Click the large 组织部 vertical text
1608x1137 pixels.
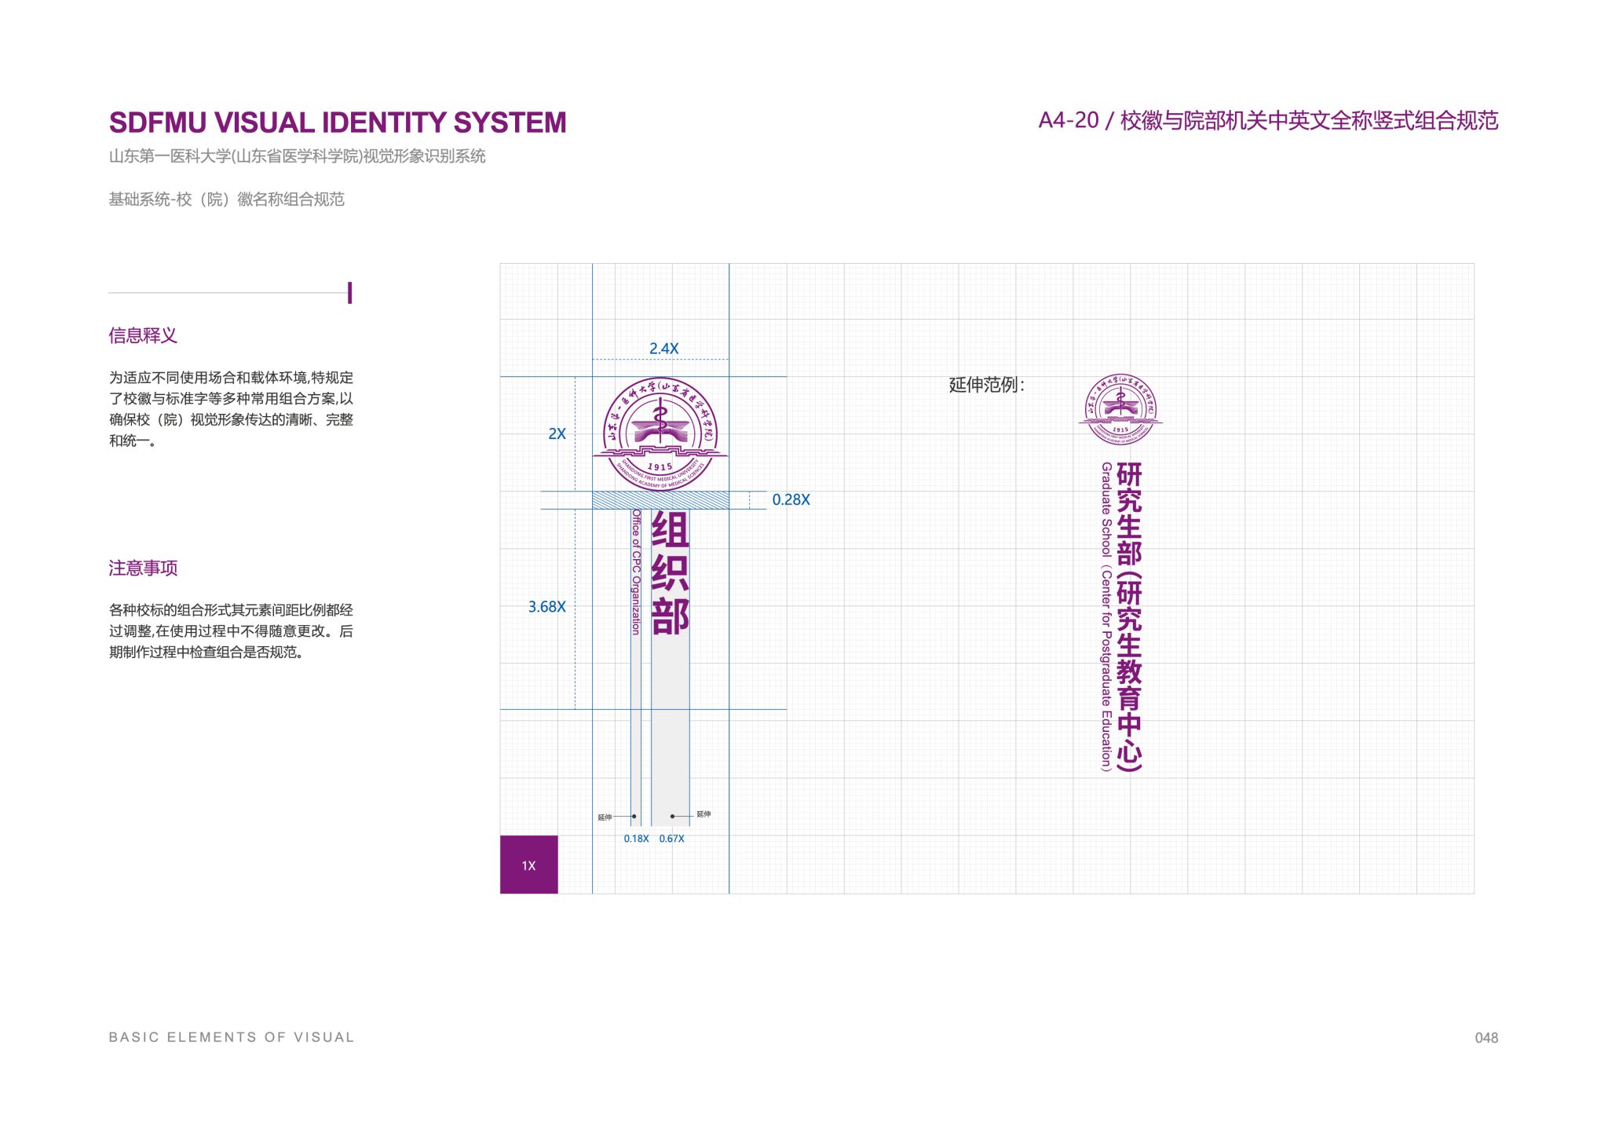670,573
